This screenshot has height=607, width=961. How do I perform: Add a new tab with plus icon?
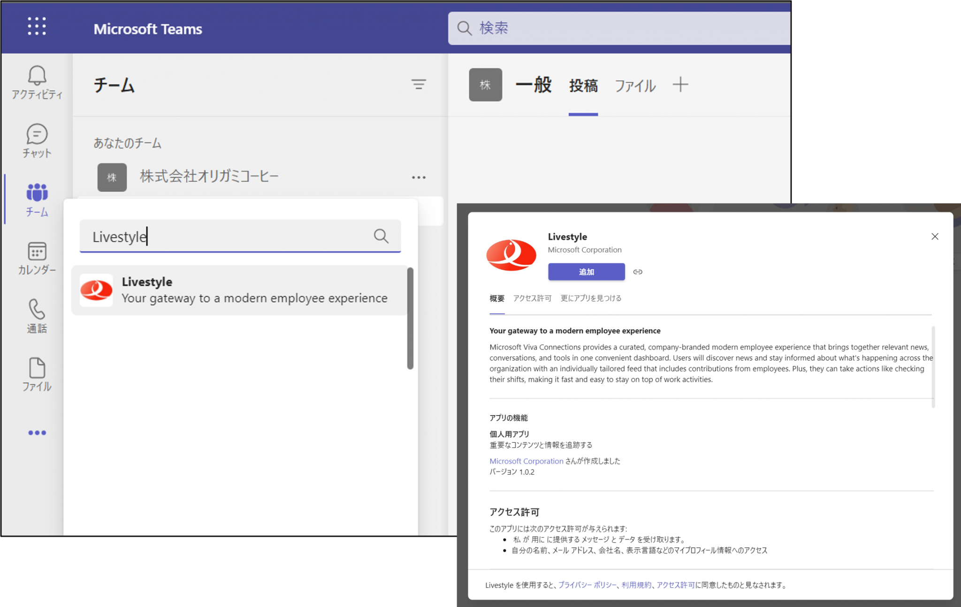click(x=680, y=84)
